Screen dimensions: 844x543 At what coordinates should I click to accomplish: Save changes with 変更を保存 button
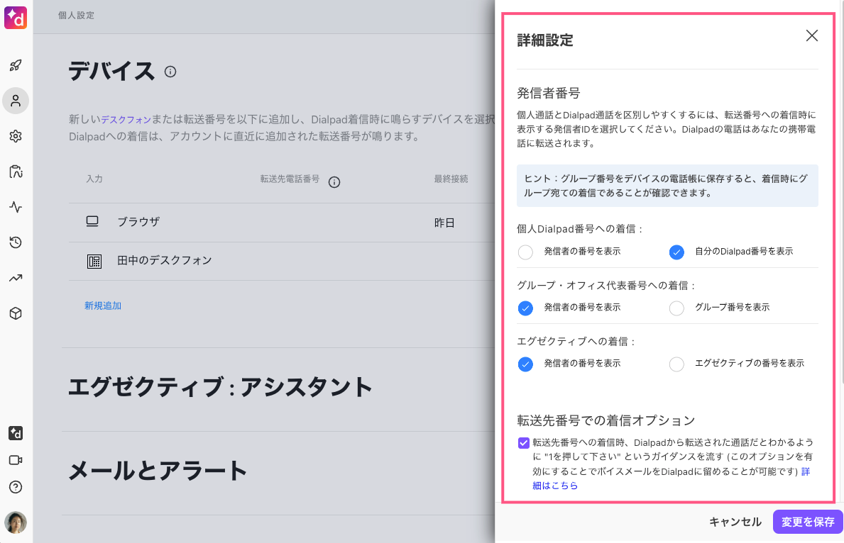click(807, 521)
